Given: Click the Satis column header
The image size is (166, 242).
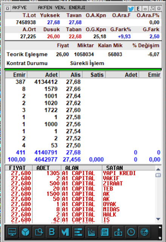Looking at the screenshot, I should pyautogui.click(x=94, y=75).
